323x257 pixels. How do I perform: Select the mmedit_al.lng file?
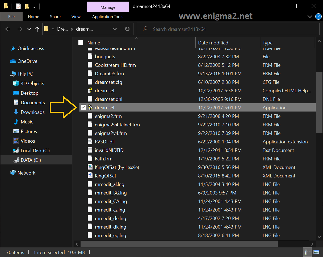pyautogui.click(x=110, y=184)
